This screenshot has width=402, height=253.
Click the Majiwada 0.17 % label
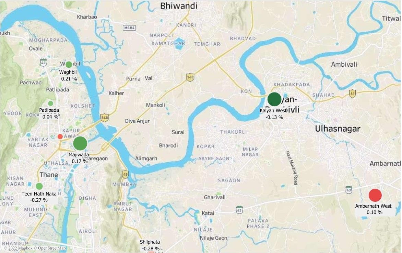tap(79, 158)
